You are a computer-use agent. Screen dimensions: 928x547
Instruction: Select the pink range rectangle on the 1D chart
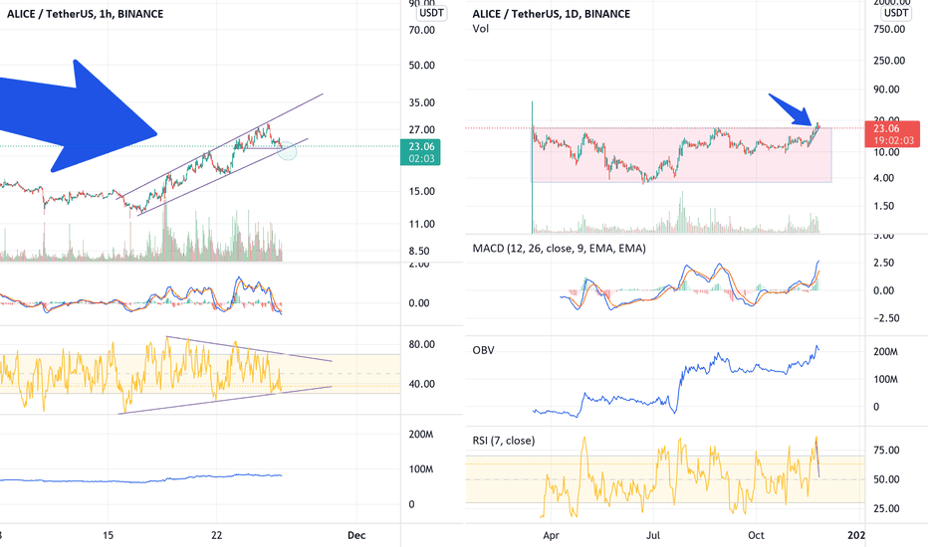point(682,155)
